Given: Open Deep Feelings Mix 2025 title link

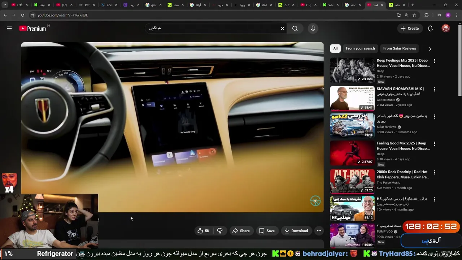Looking at the screenshot, I should point(403,63).
